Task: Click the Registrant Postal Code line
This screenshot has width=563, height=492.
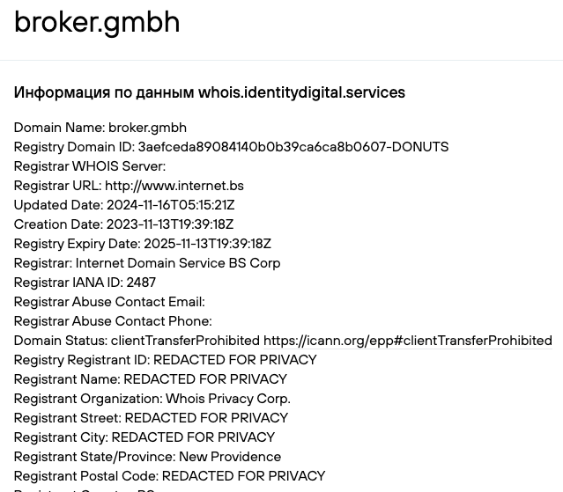Action: (x=169, y=476)
